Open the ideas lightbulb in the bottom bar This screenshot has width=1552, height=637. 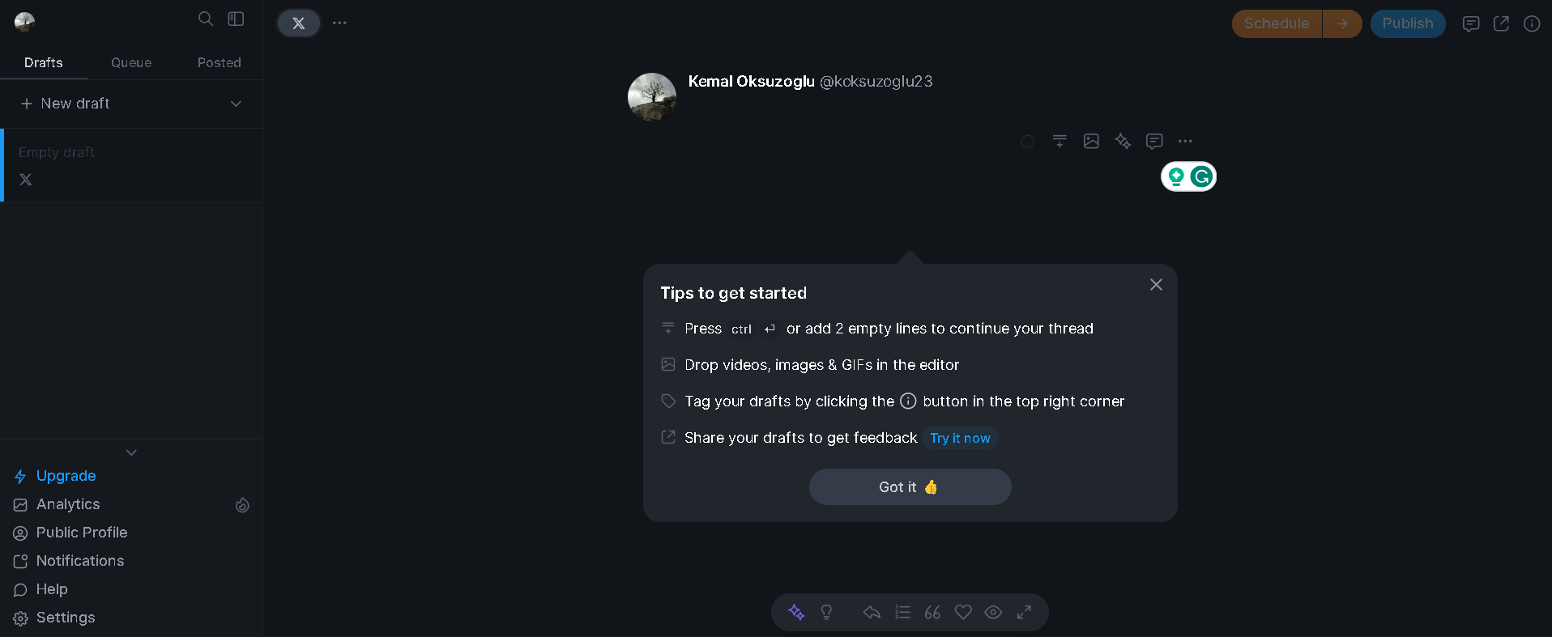point(826,613)
